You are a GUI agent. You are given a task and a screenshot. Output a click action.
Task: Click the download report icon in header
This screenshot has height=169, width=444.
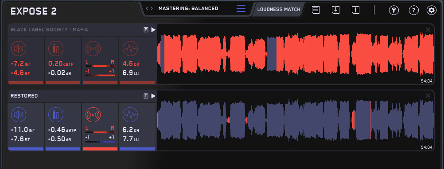[x=335, y=10]
